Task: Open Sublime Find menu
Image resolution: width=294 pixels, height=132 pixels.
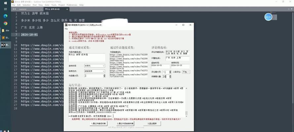Action: coord(34,5)
